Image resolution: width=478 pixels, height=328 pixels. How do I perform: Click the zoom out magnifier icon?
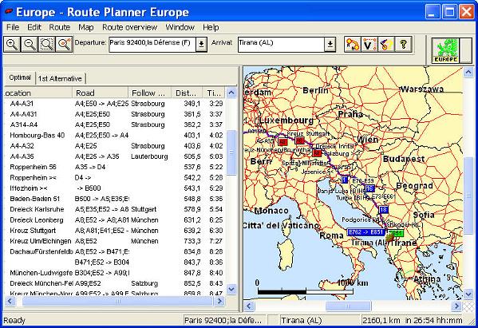30,45
